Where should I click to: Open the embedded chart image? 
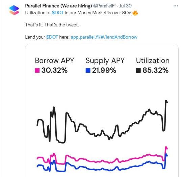(102, 110)
